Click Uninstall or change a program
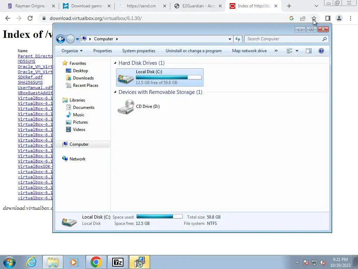This screenshot has width=358, height=269. pyautogui.click(x=194, y=51)
